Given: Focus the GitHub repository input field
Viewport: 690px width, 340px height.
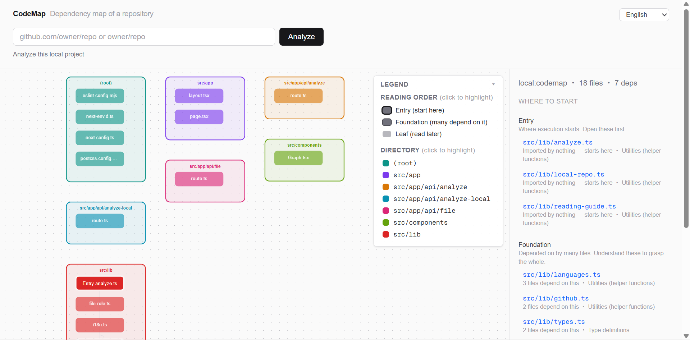Looking at the screenshot, I should [x=144, y=37].
